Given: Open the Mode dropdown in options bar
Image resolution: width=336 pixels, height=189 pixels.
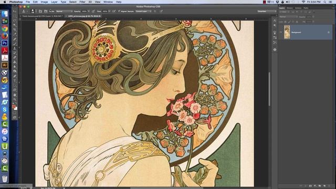Looking at the screenshot, I should click(64, 11).
